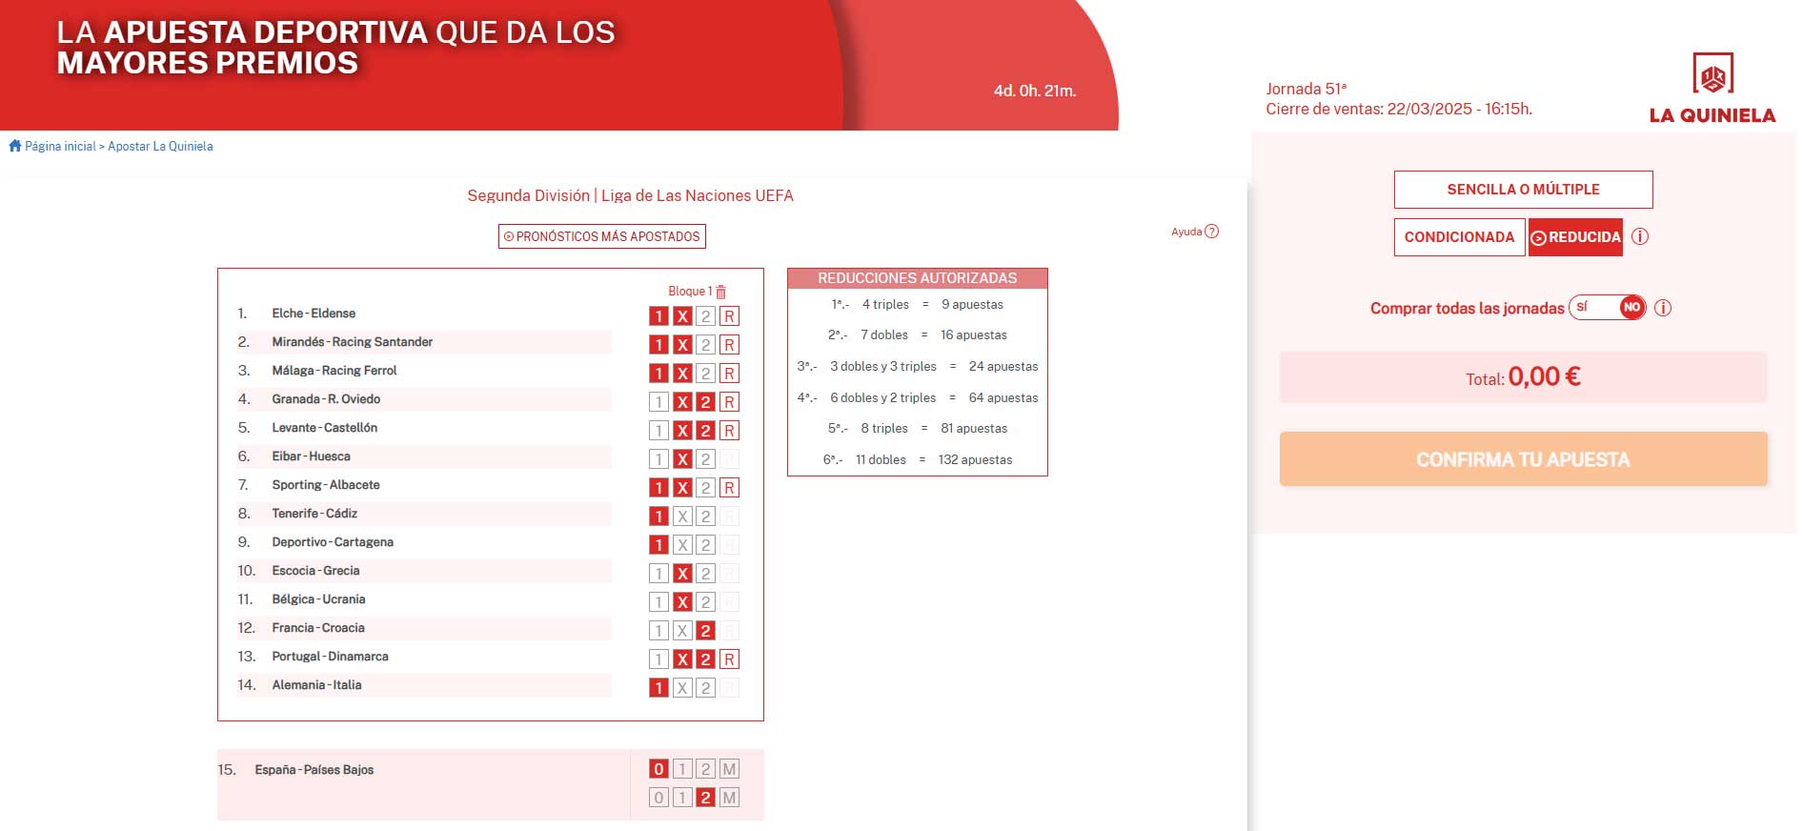The height and width of the screenshot is (831, 1803).
Task: Click Bloque 1 label
Action: coord(690,292)
